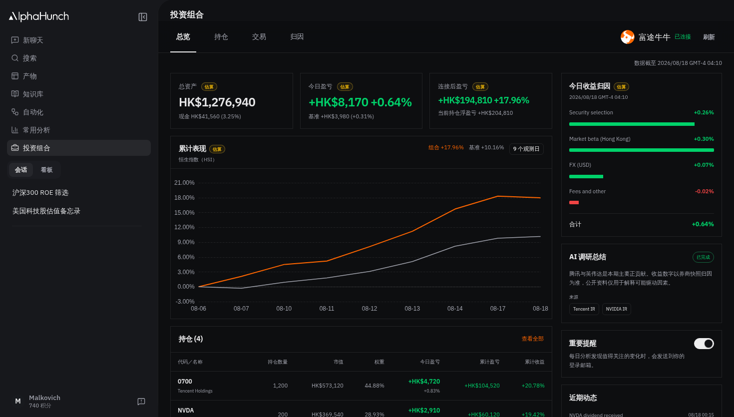Click the 搜索 search icon
The image size is (734, 417).
pyautogui.click(x=15, y=58)
